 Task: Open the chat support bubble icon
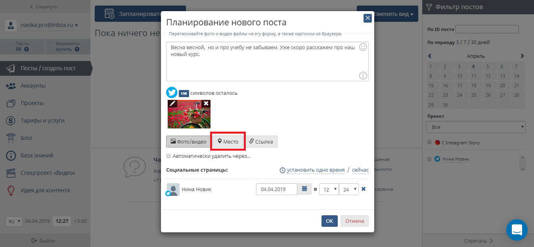tap(517, 230)
